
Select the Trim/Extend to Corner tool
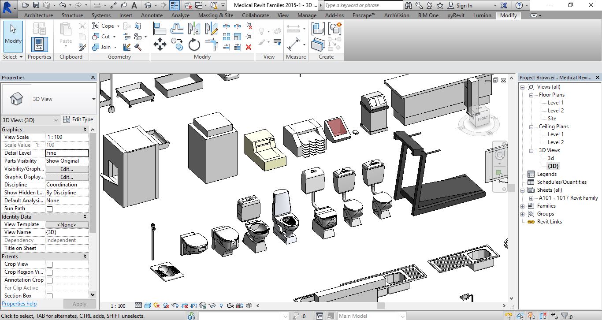click(212, 45)
